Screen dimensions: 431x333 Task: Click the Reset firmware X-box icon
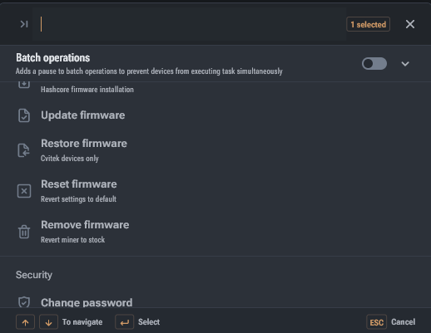click(24, 191)
